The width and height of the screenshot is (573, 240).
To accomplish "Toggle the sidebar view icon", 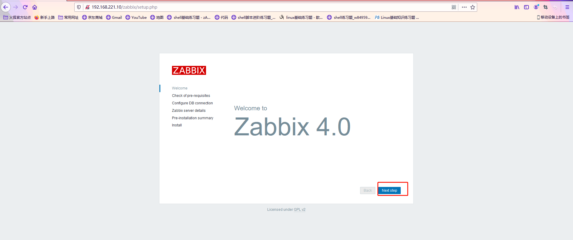I will point(526,7).
